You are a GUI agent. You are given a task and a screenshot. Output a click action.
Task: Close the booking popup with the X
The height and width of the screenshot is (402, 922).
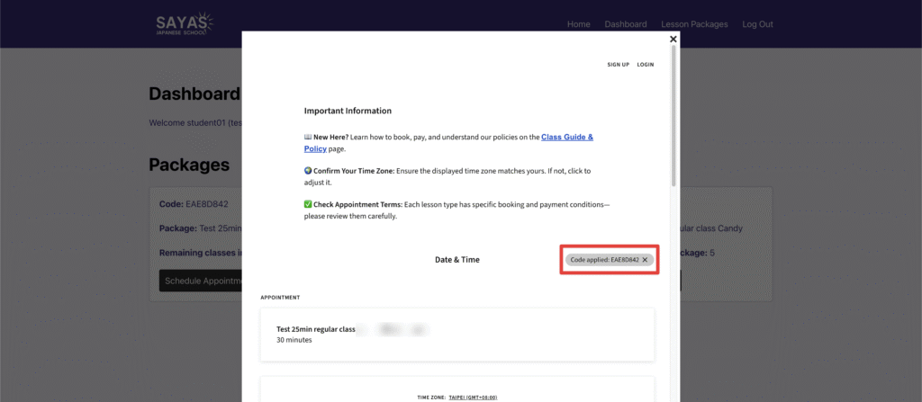tap(673, 40)
